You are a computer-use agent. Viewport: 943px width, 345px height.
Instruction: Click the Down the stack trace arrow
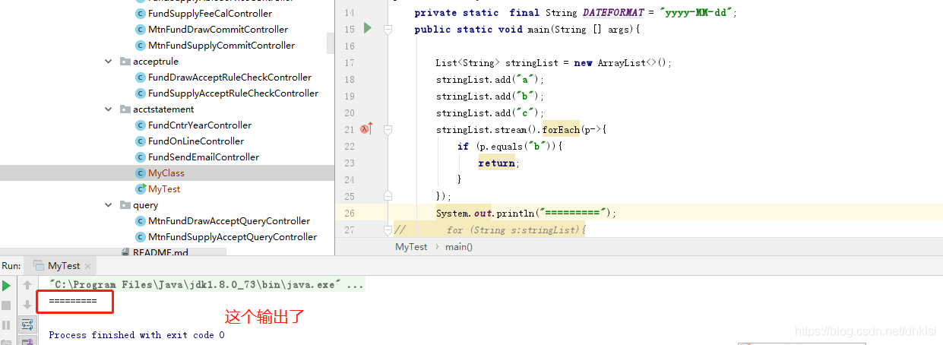click(27, 305)
